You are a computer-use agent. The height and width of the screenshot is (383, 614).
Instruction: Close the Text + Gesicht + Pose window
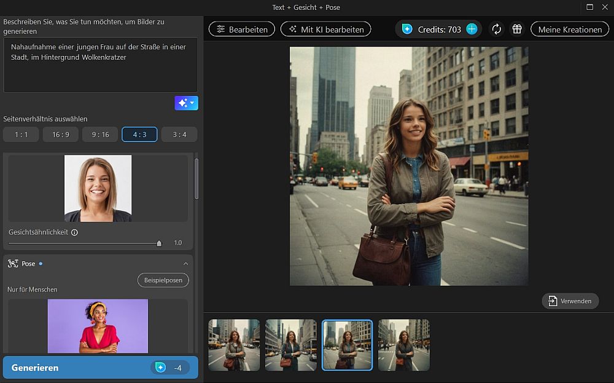point(605,7)
